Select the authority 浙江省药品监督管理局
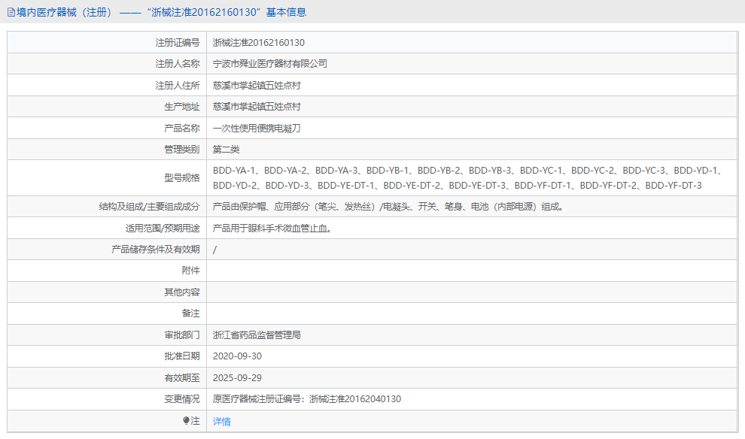The width and height of the screenshot is (745, 439). pos(257,335)
